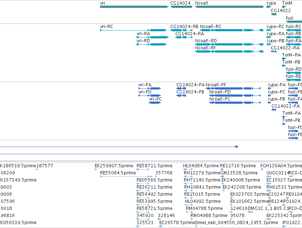Select the cype gene arrow

click(x=269, y=7)
